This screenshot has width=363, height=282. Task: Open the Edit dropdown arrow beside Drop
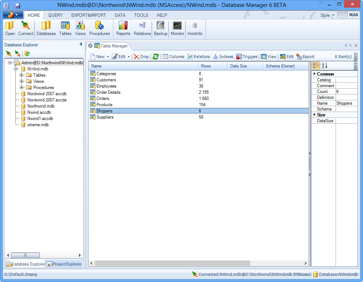click(x=129, y=57)
